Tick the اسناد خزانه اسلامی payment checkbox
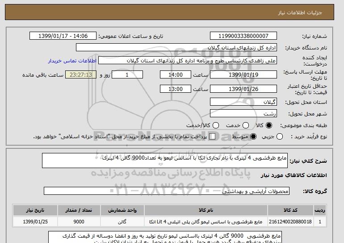The width and height of the screenshot is (344, 243). pyautogui.click(x=212, y=136)
